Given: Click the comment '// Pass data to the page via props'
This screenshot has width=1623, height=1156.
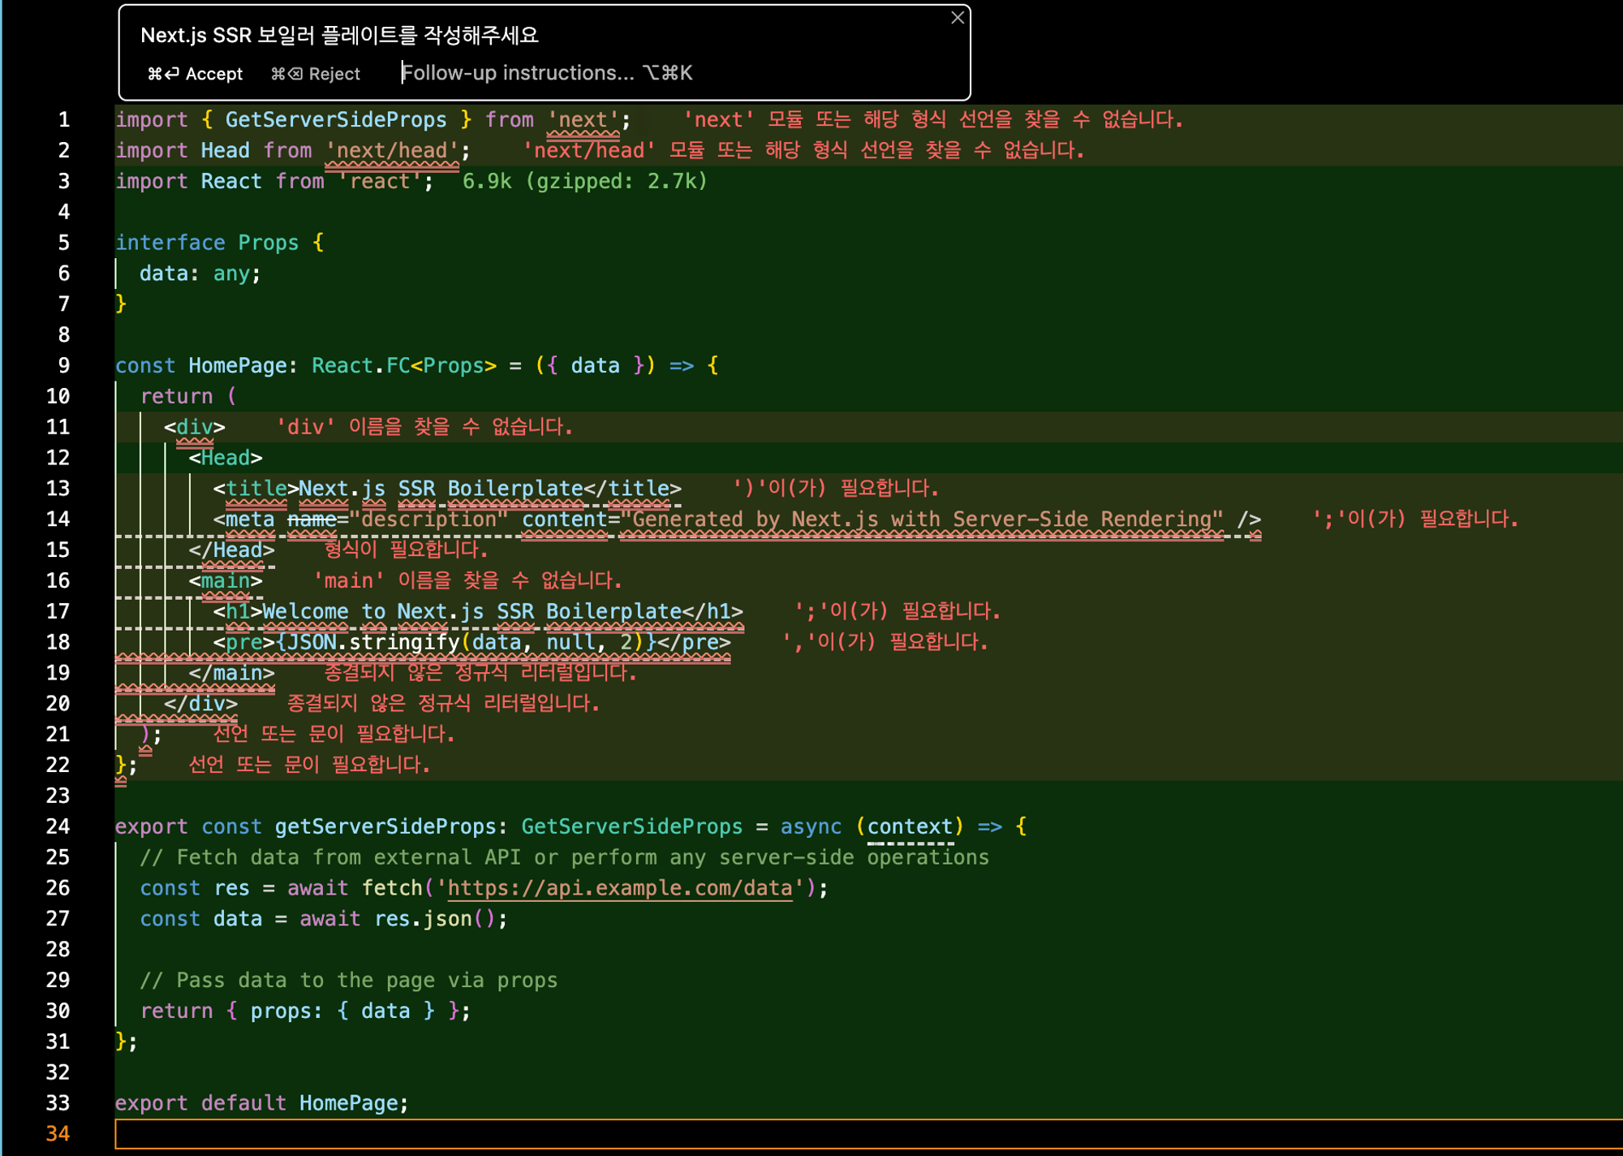Looking at the screenshot, I should pos(349,981).
